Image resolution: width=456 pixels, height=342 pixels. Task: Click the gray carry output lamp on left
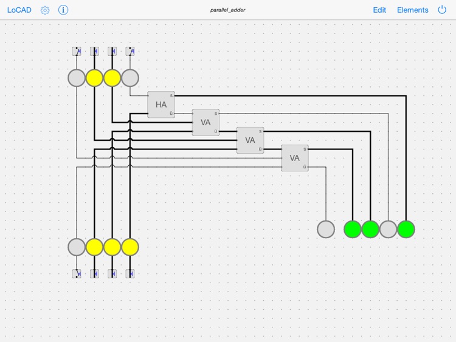click(x=326, y=229)
